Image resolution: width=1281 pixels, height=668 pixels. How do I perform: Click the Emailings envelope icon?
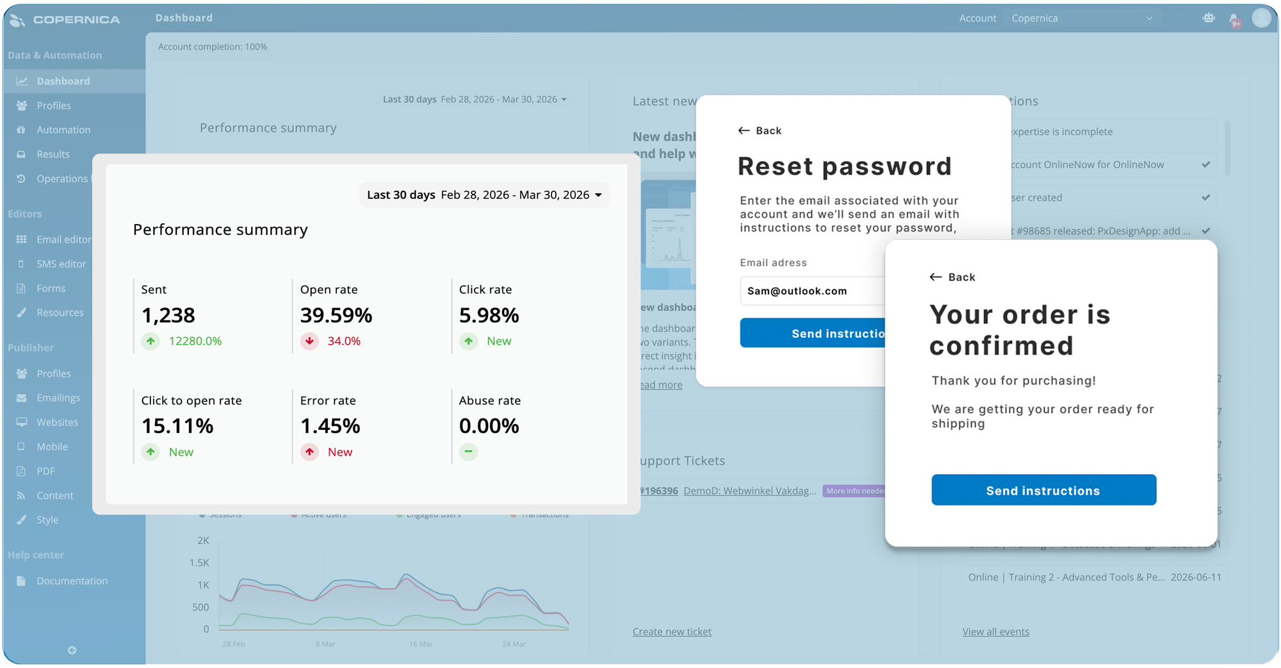pyautogui.click(x=21, y=398)
